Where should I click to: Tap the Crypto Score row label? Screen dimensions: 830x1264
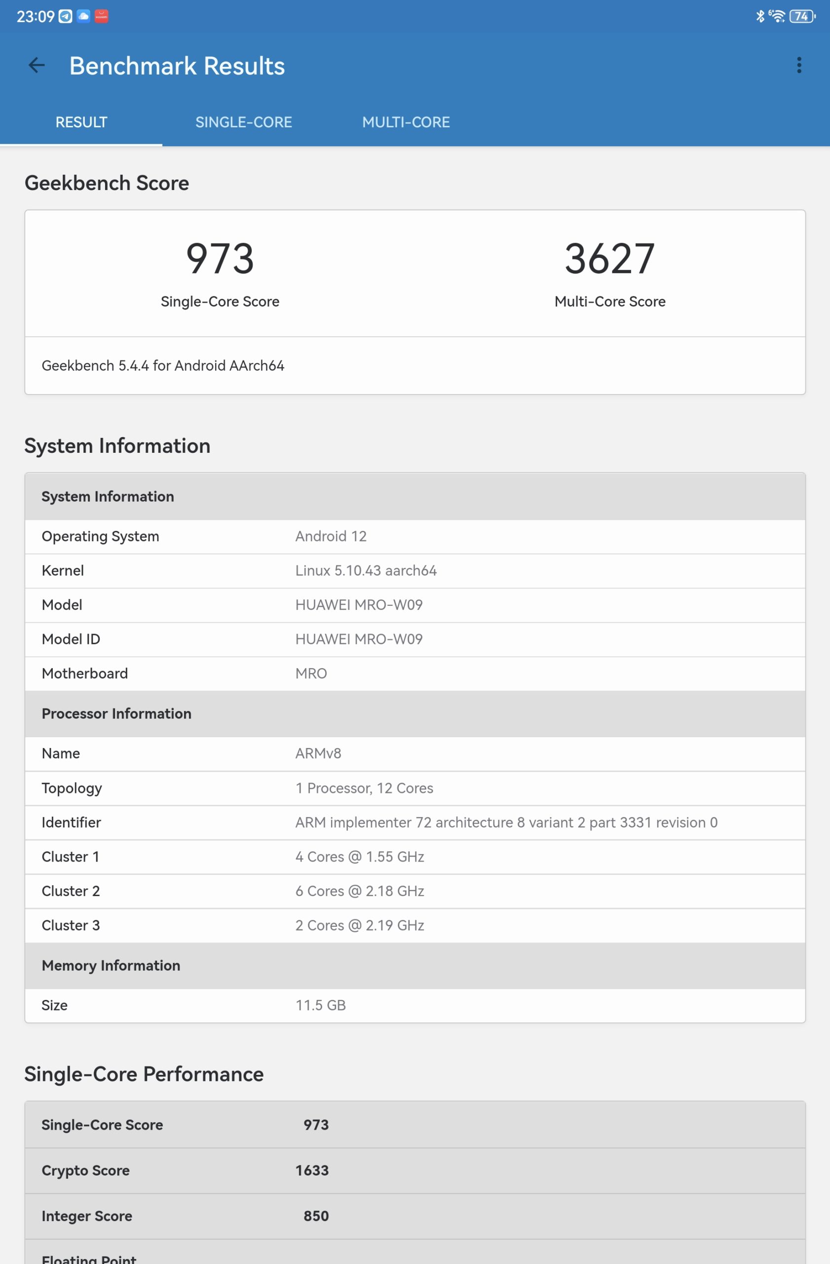tap(85, 1170)
